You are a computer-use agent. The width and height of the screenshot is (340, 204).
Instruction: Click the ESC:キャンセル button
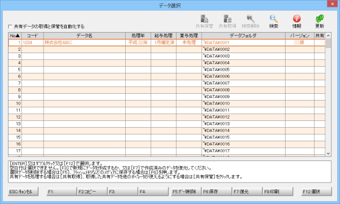tap(23, 192)
